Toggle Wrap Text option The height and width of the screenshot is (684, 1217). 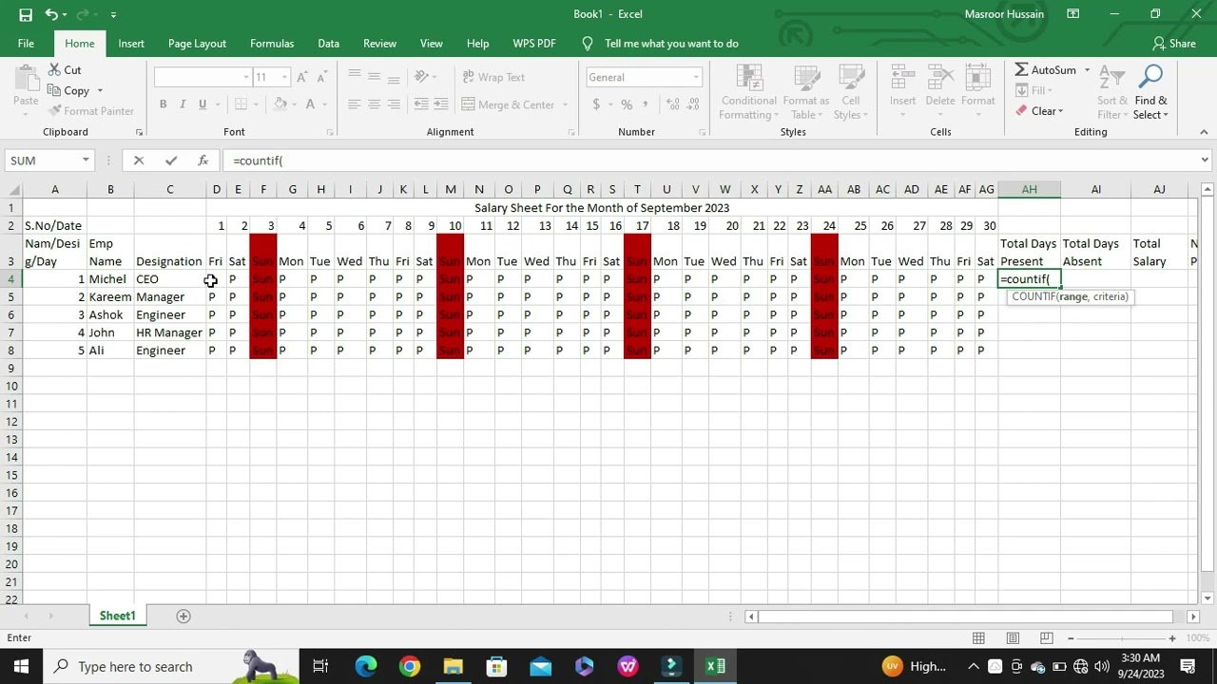pos(493,77)
